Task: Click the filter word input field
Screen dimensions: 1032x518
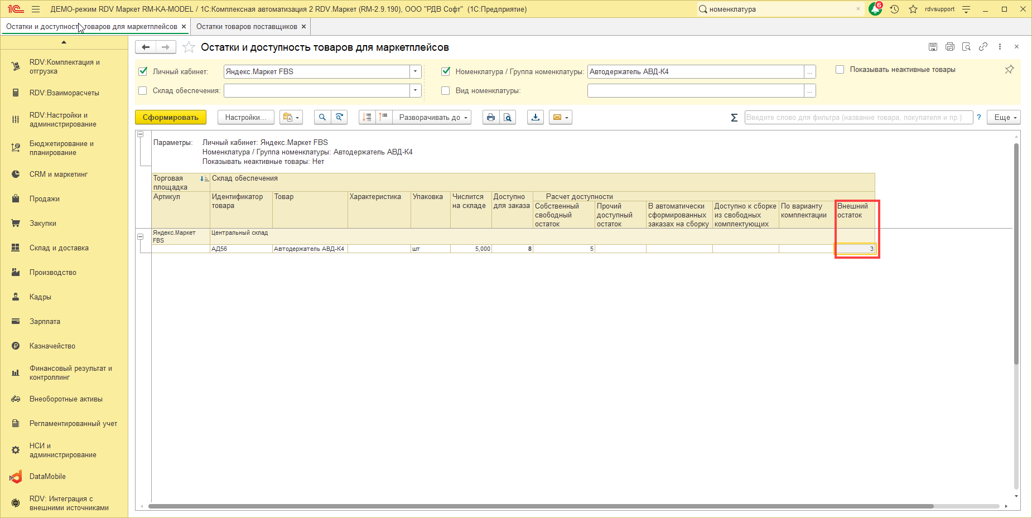Action: click(858, 117)
